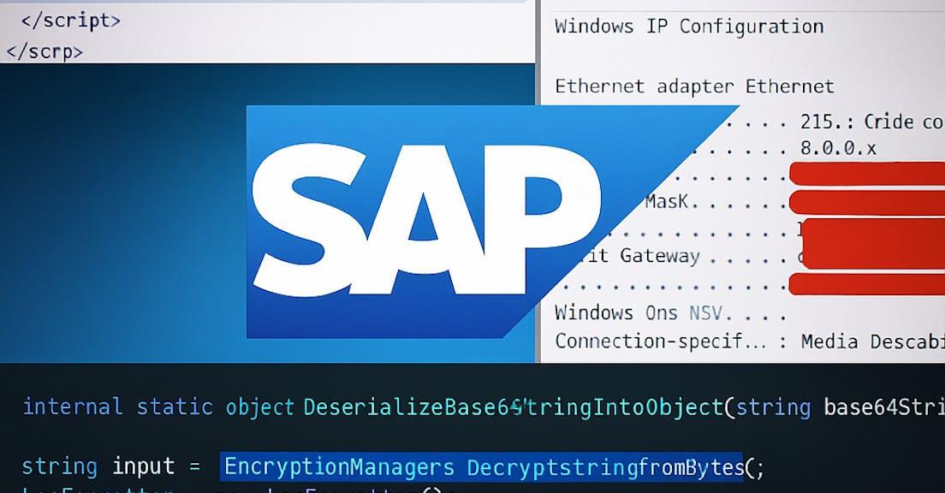Click the closing "</script>" tag text

(70, 21)
